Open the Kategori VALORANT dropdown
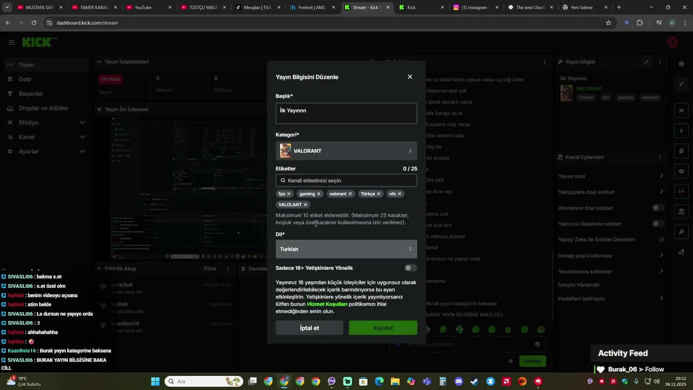693x390 pixels. [346, 151]
